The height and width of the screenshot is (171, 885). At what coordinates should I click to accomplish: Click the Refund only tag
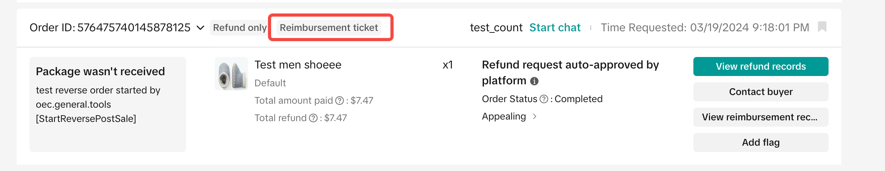[x=239, y=28]
